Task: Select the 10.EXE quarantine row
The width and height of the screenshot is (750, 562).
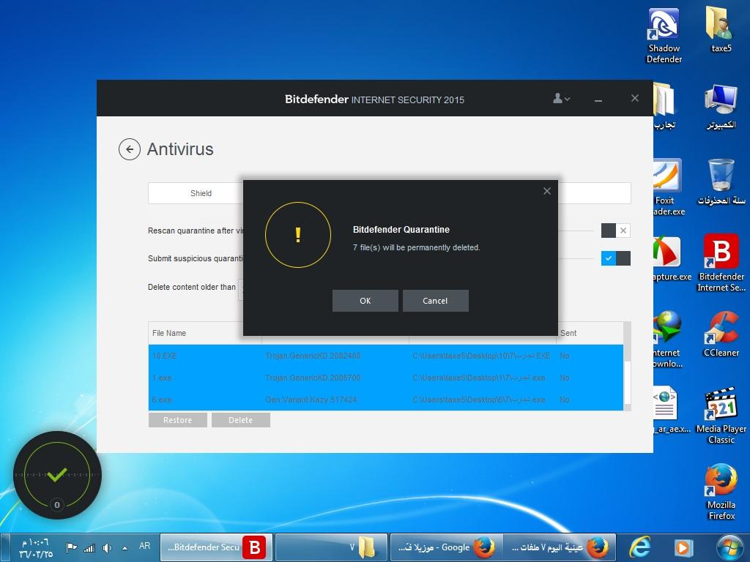Action: click(385, 356)
